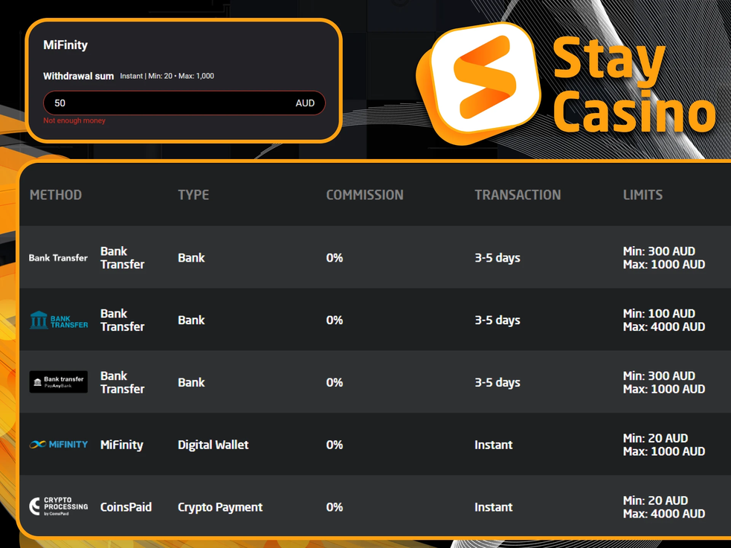Click '3-5 days' in first Bank Transfer row

point(497,258)
